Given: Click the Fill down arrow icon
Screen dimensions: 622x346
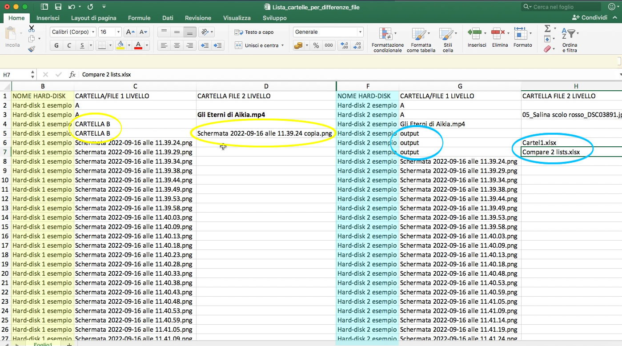Looking at the screenshot, I should (547, 39).
